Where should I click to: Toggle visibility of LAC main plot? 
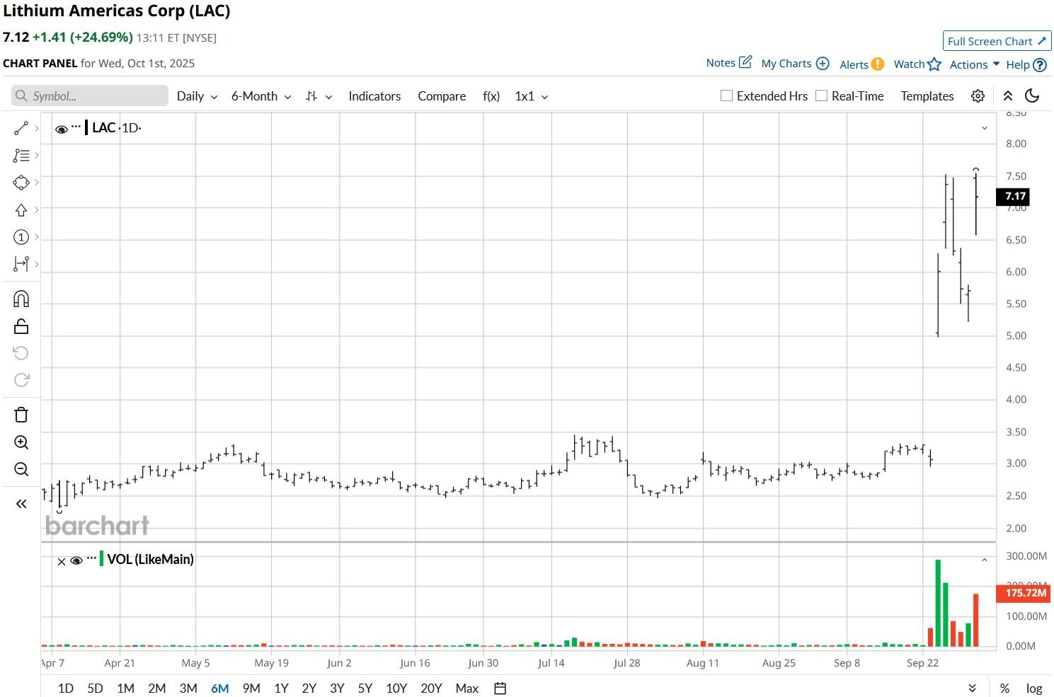point(62,129)
